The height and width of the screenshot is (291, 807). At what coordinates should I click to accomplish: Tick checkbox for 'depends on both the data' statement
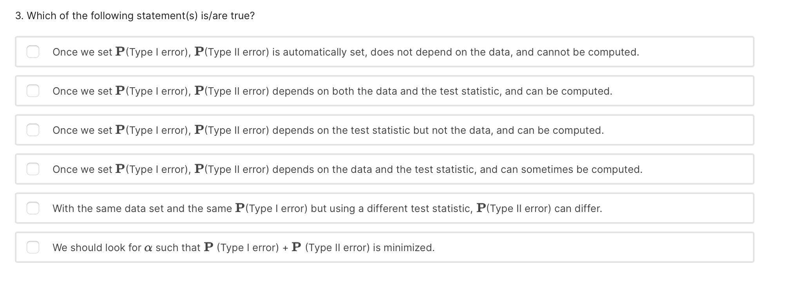pyautogui.click(x=33, y=91)
